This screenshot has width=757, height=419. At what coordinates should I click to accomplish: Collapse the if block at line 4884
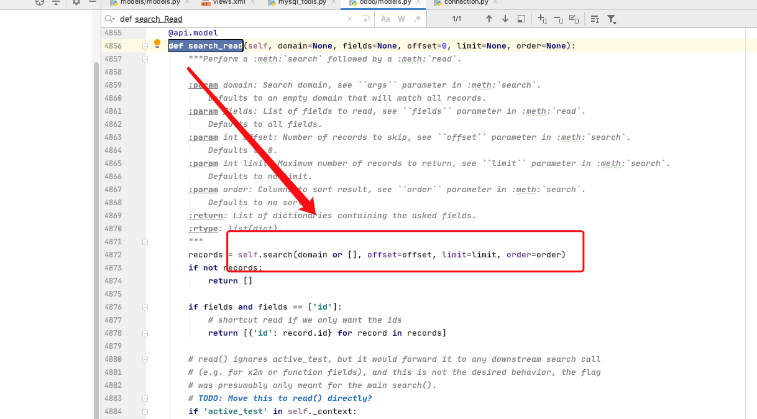coord(145,412)
